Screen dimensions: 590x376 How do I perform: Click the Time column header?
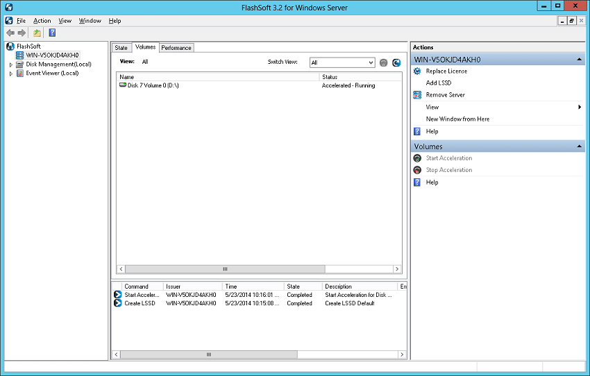(x=253, y=287)
